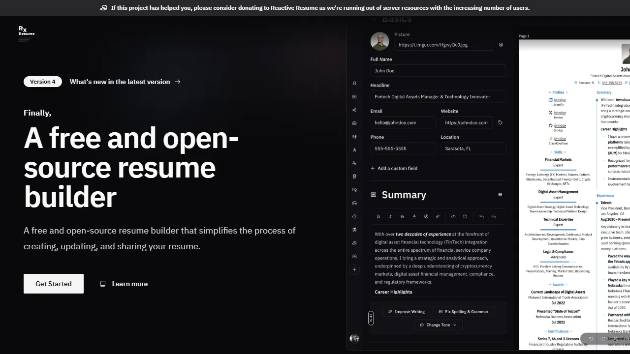The width and height of the screenshot is (630, 354).
Task: Open the Languages translate icon in sidebar
Action: (354, 163)
